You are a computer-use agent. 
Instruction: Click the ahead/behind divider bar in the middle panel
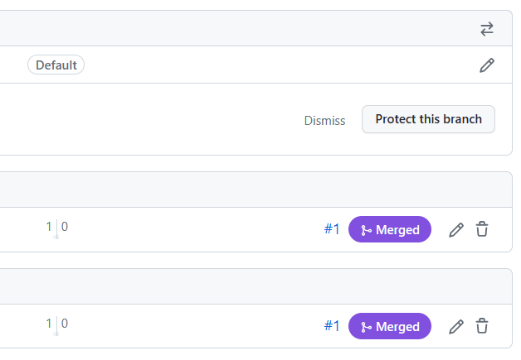coord(56,230)
